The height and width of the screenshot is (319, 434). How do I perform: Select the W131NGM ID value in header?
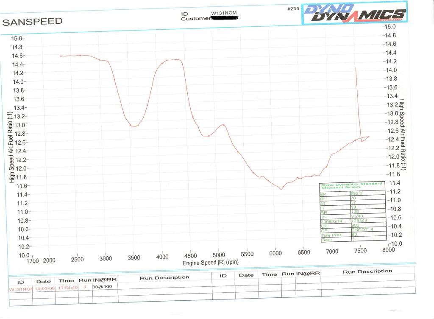point(224,13)
